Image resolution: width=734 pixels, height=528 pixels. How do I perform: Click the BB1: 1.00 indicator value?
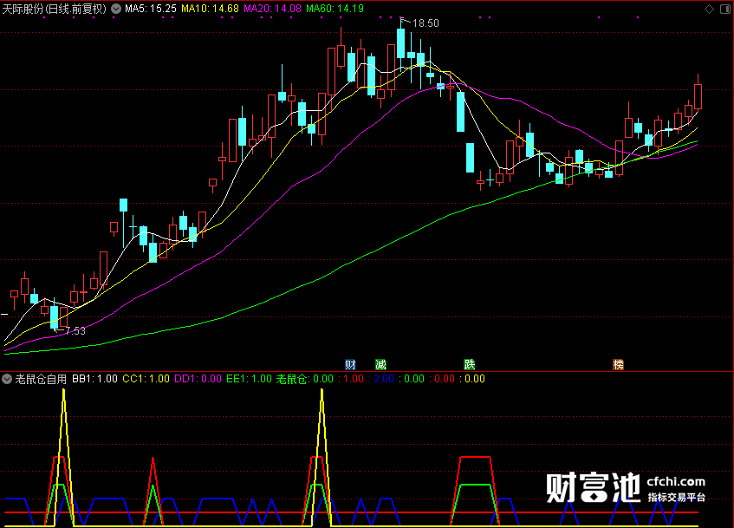(94, 379)
